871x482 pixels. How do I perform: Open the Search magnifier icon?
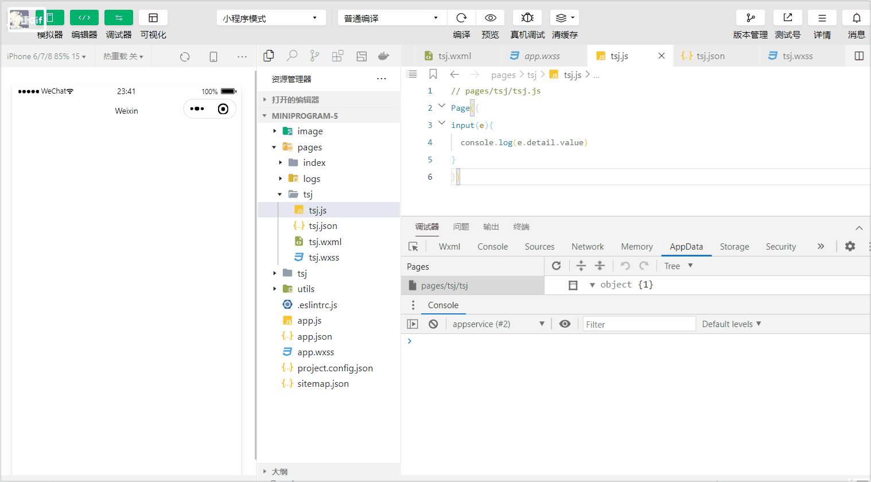click(292, 56)
